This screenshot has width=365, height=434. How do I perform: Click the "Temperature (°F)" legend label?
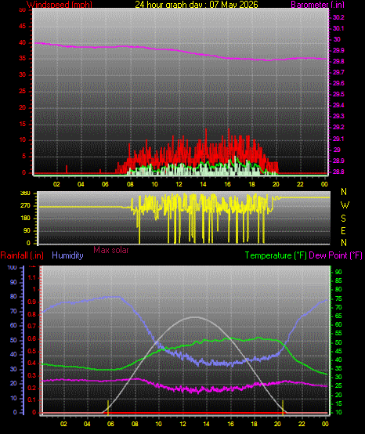coord(276,255)
